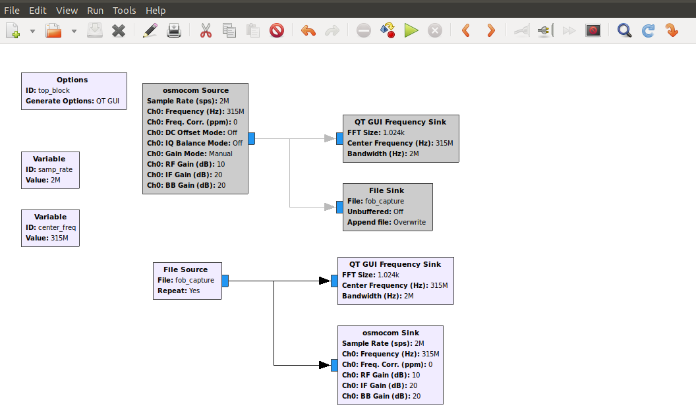Click 'Unbuffered: Off' in File Sink block
The width and height of the screenshot is (696, 419).
coord(375,211)
